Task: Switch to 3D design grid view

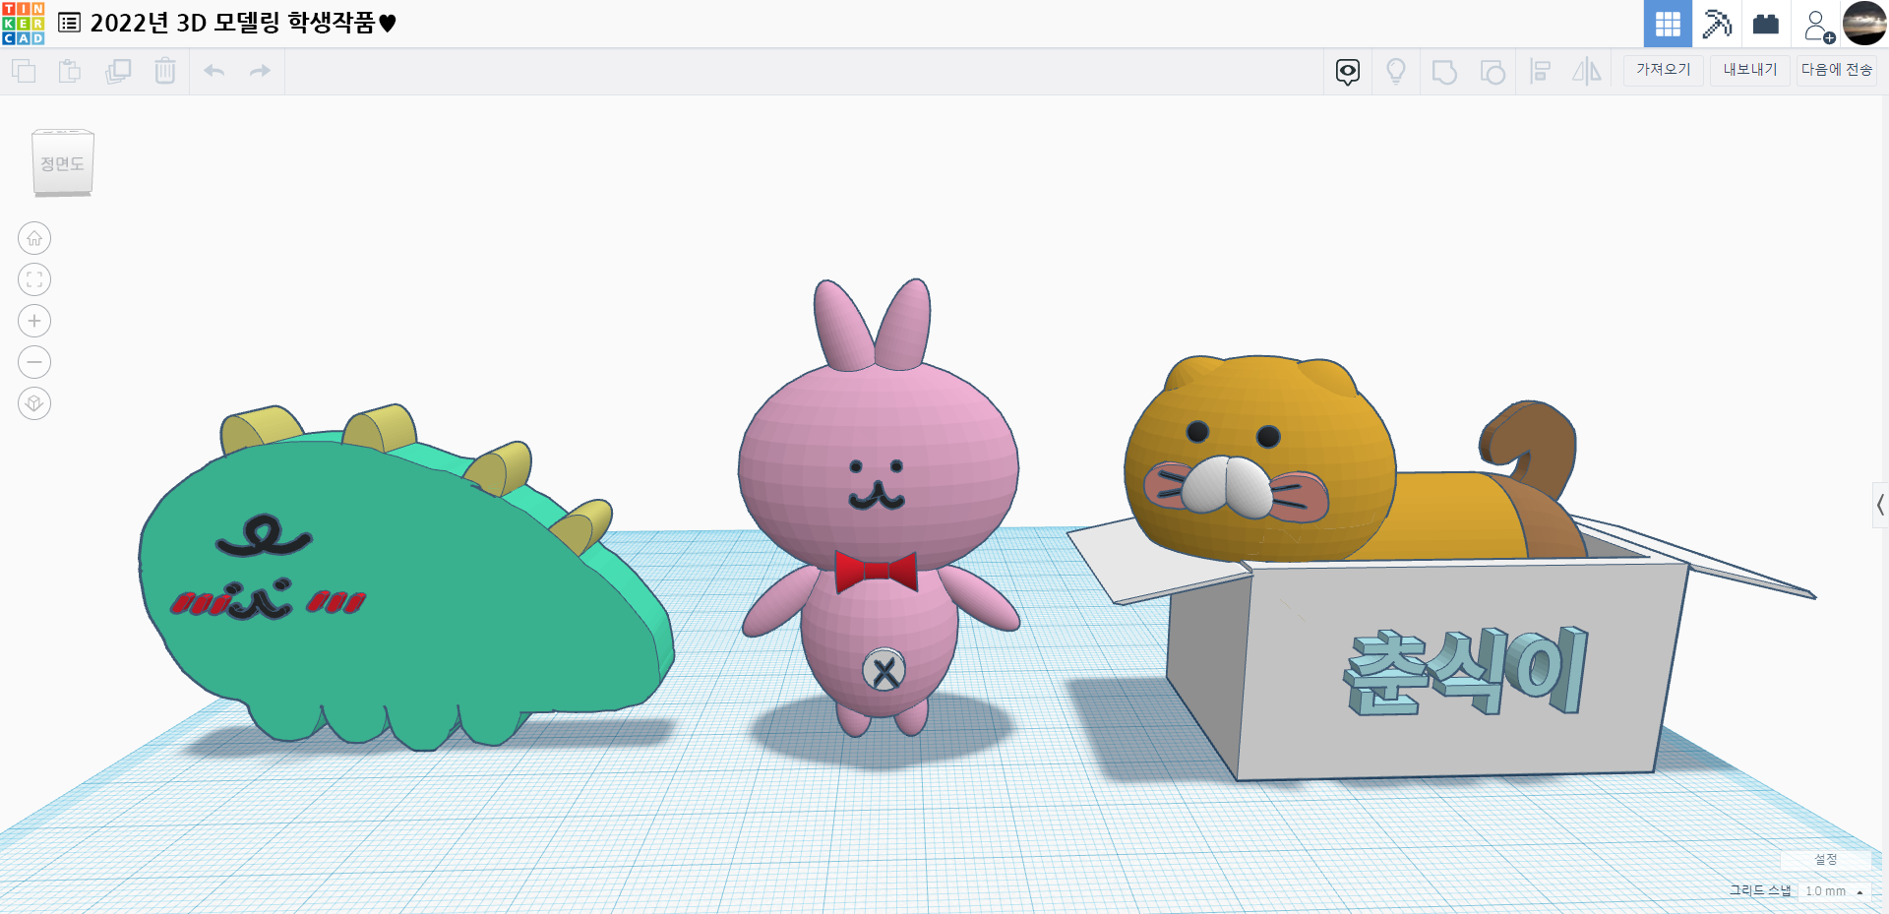Action: (x=1668, y=24)
